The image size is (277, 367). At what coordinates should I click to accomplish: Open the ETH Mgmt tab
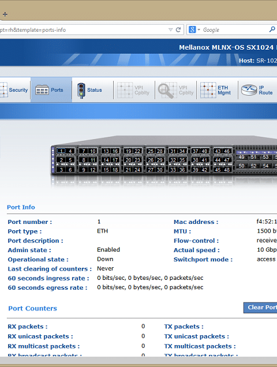click(x=217, y=90)
